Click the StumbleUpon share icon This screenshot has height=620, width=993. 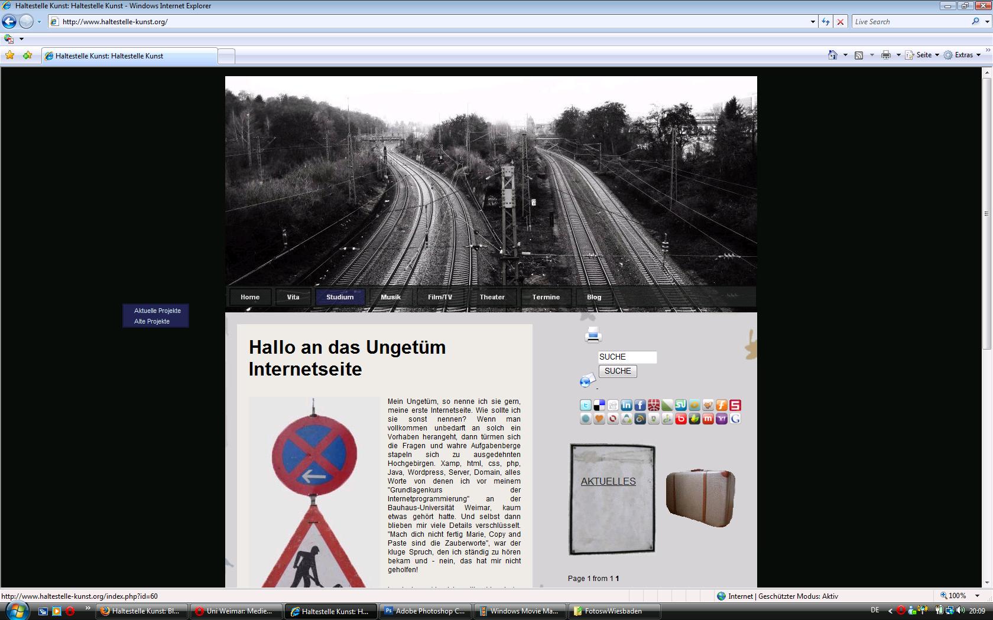(681, 405)
